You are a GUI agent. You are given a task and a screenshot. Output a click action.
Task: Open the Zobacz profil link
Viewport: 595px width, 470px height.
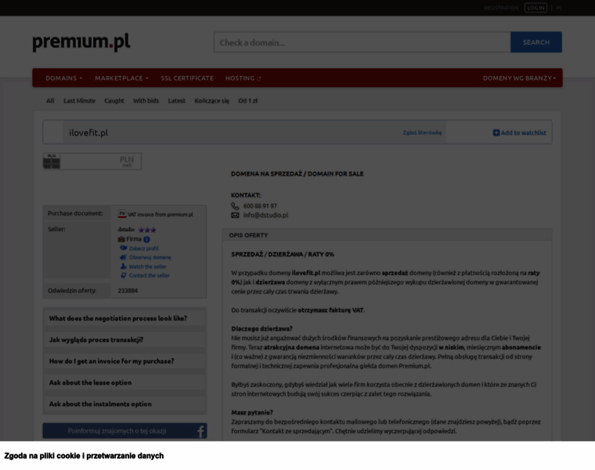[143, 248]
